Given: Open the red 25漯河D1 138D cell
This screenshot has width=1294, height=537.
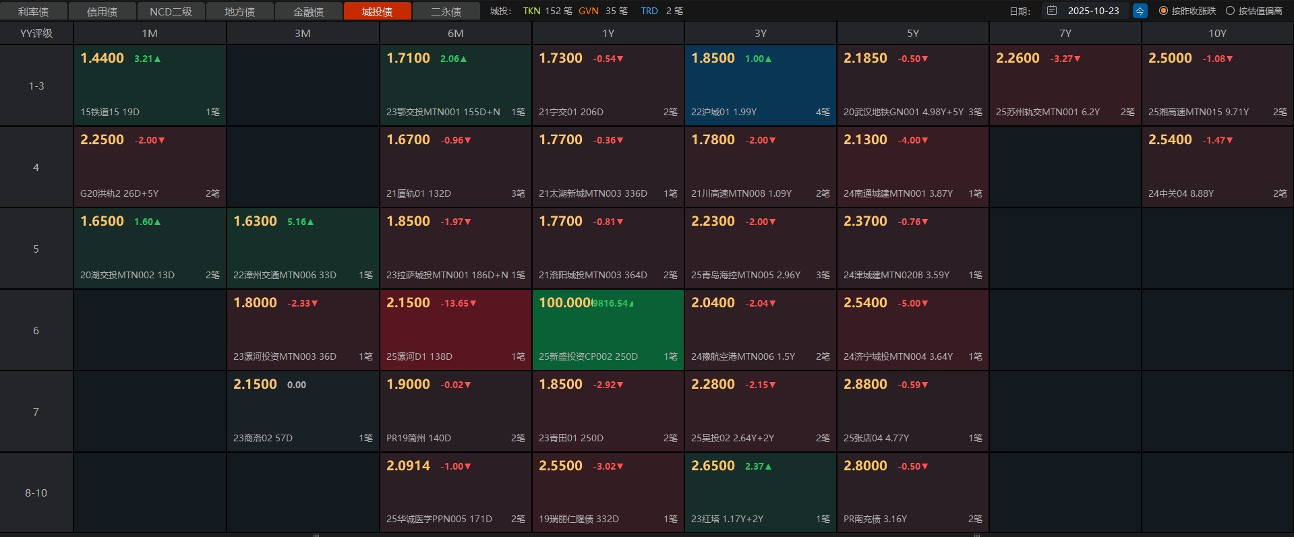Looking at the screenshot, I should (x=456, y=330).
